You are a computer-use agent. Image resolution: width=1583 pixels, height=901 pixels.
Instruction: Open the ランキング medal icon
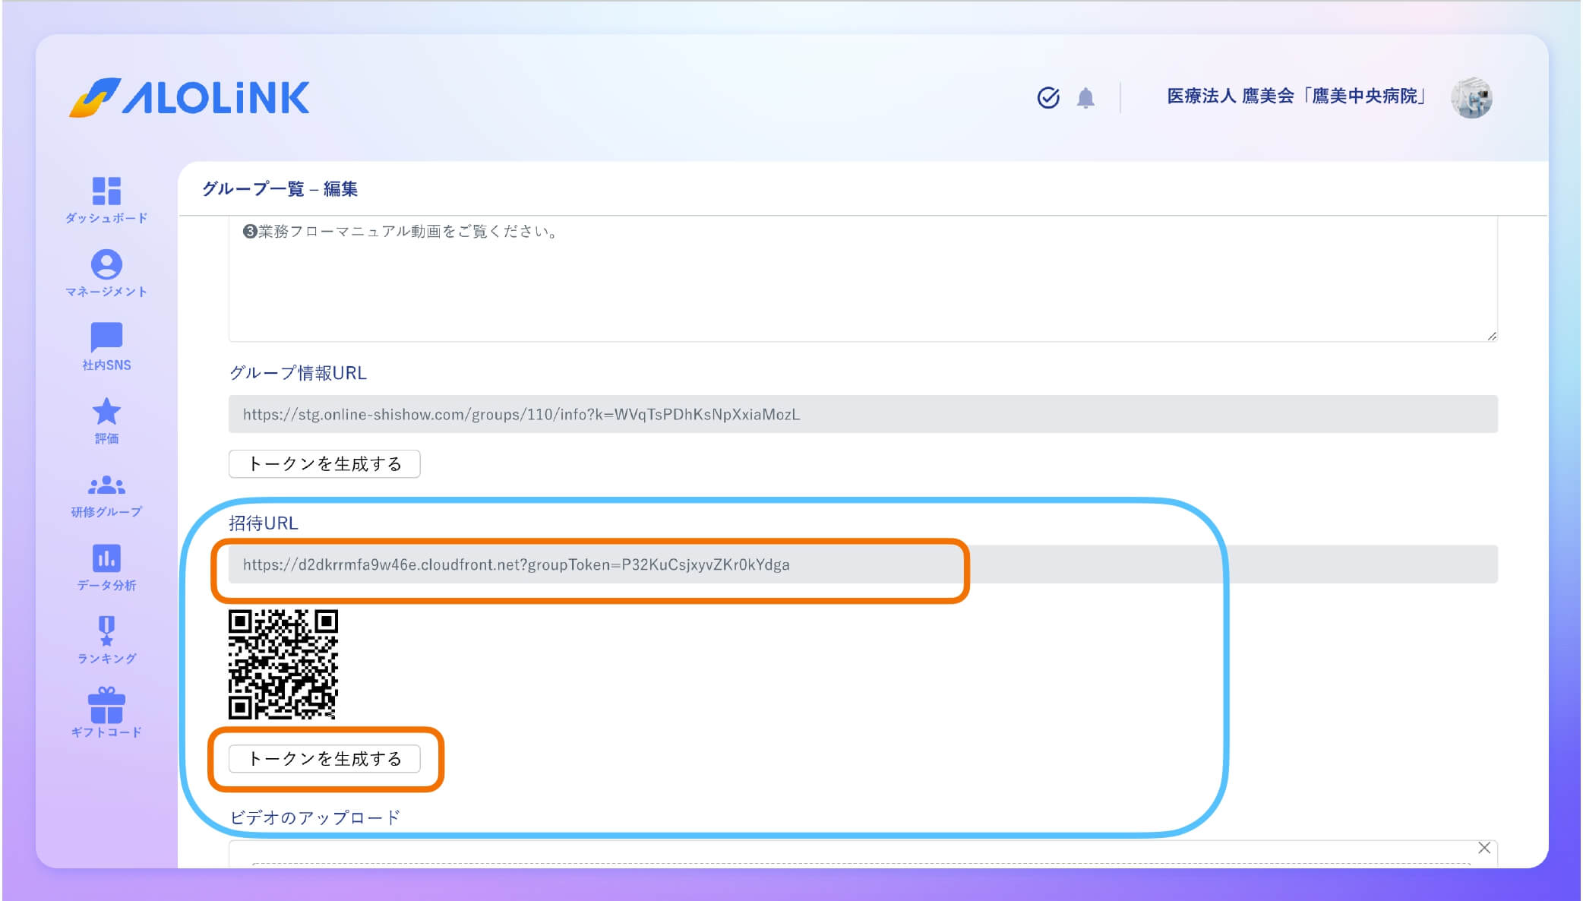click(106, 631)
